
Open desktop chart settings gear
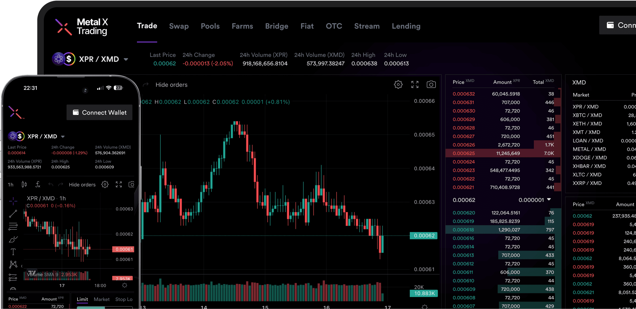tap(398, 84)
